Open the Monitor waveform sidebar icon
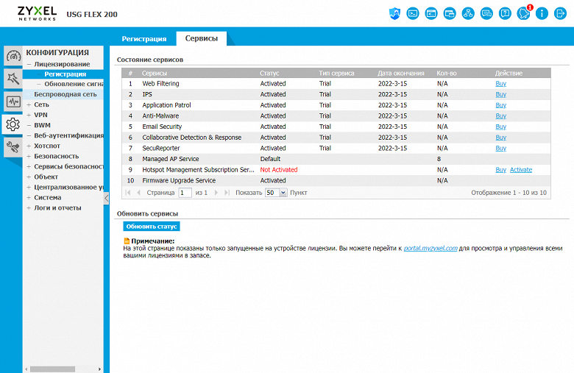 tap(13, 102)
